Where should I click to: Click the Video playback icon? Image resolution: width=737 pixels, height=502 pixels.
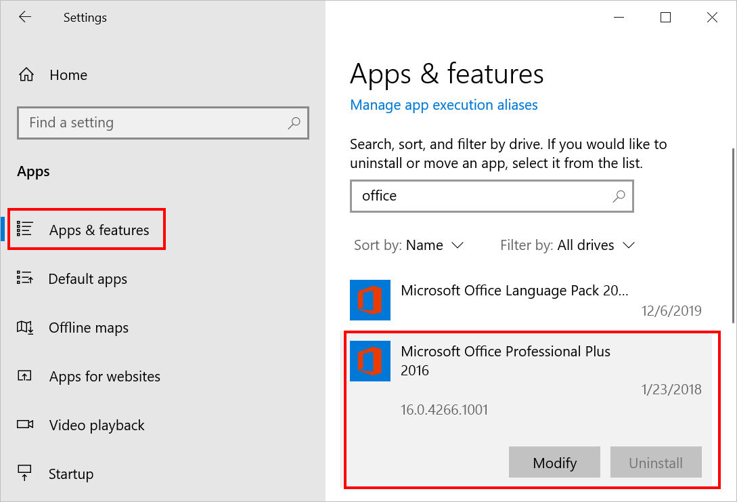tap(25, 425)
